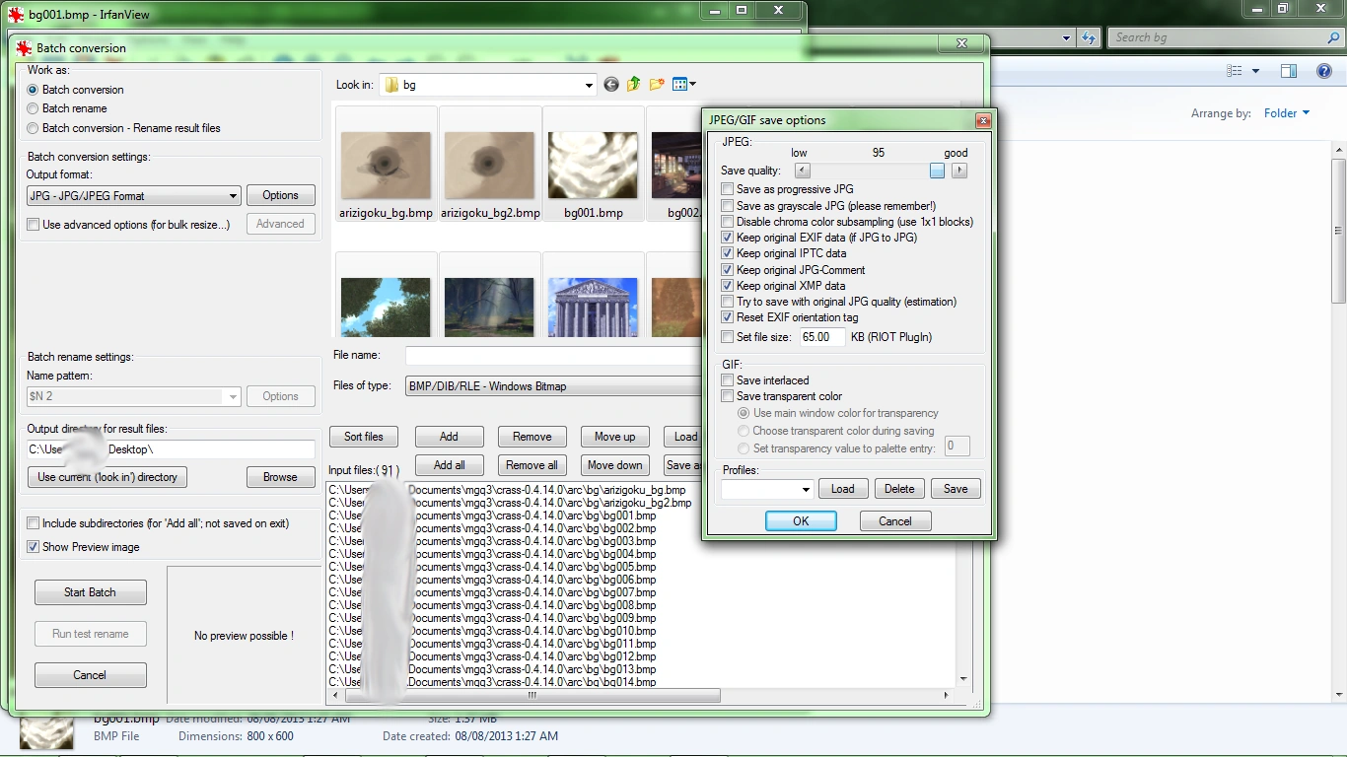Click Remove all
Image resolution: width=1347 pixels, height=757 pixels.
pyautogui.click(x=532, y=465)
